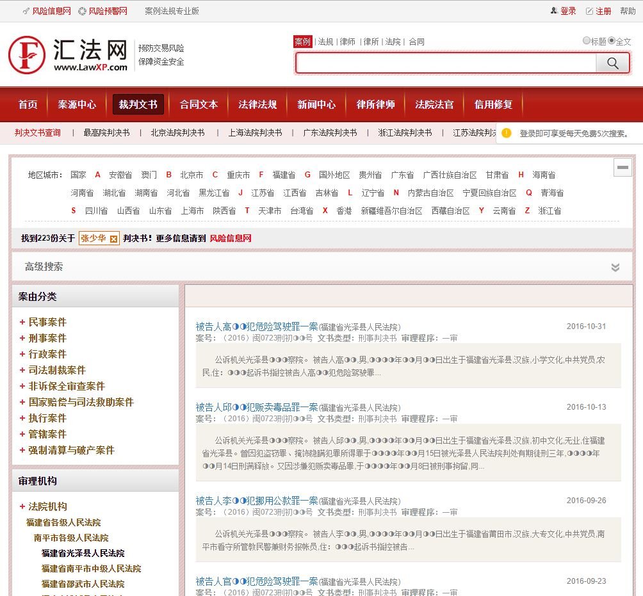Open 北京法院判决书 sub-navigation link
The height and width of the screenshot is (596, 643).
[x=177, y=133]
